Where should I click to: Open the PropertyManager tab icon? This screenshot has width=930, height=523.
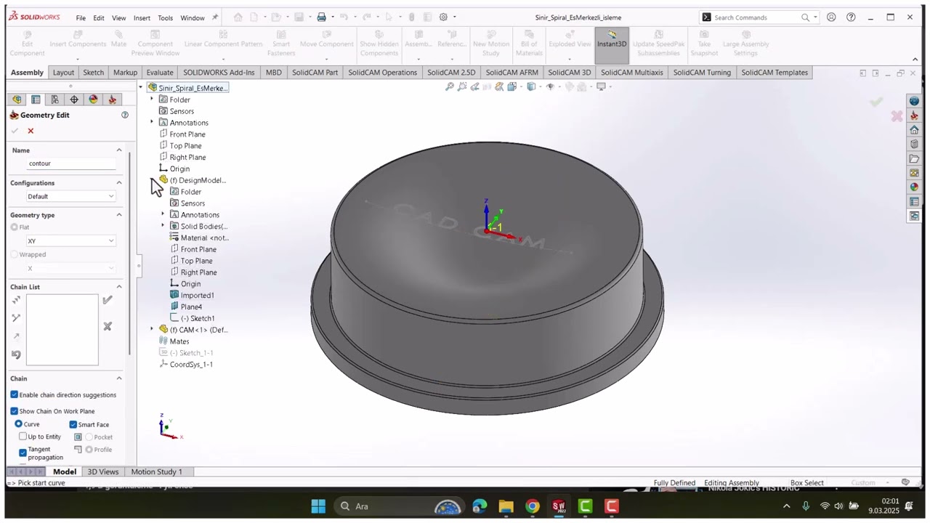click(36, 100)
